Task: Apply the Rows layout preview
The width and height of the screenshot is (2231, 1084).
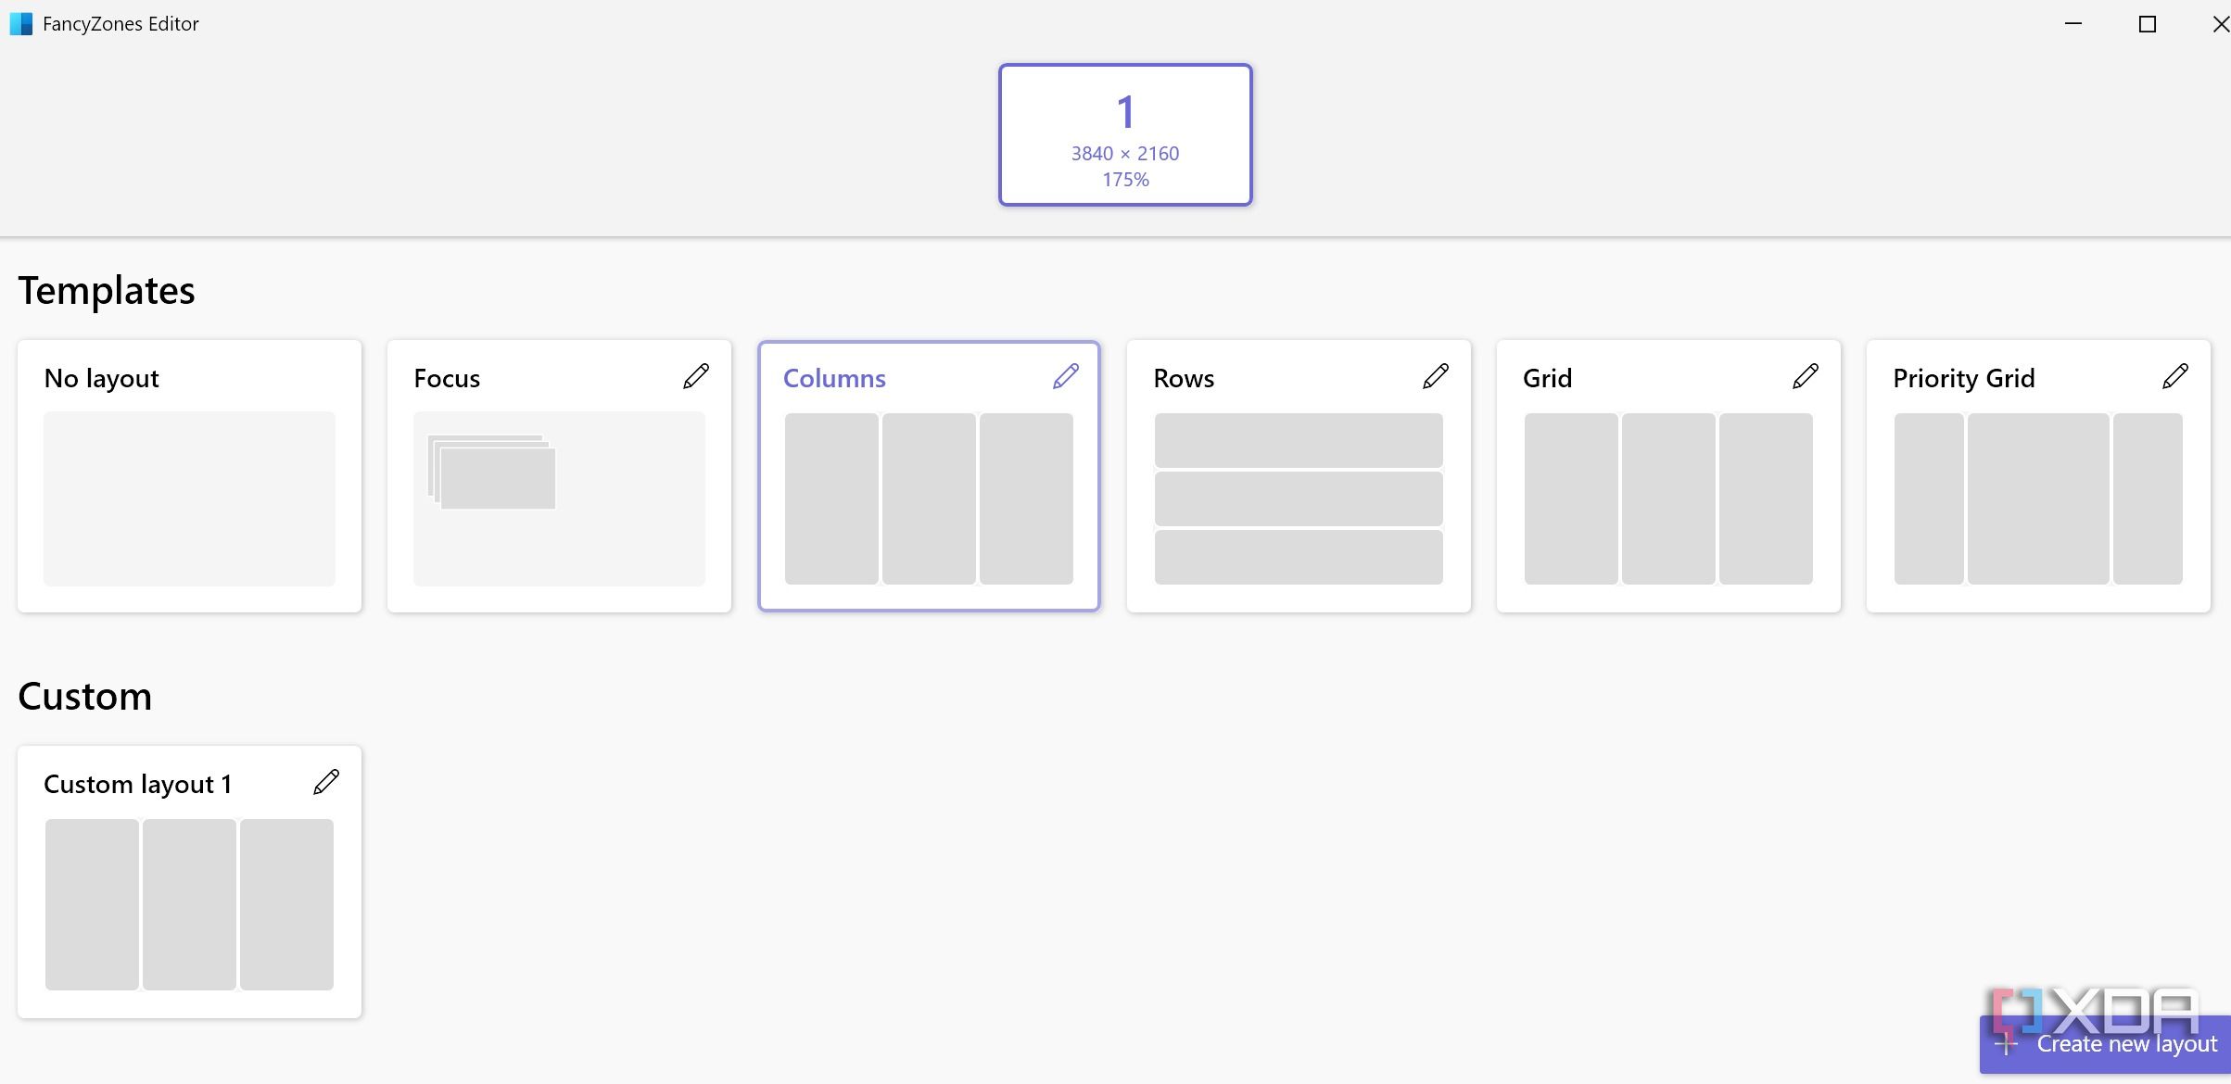Action: [1299, 498]
